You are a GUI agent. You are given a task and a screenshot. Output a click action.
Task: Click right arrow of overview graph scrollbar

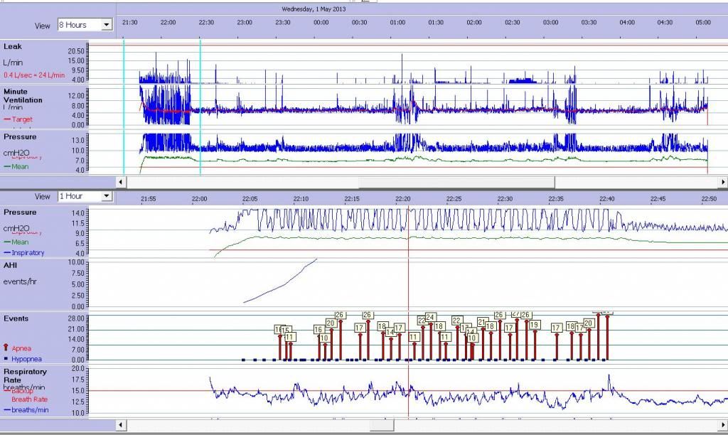tap(723, 182)
